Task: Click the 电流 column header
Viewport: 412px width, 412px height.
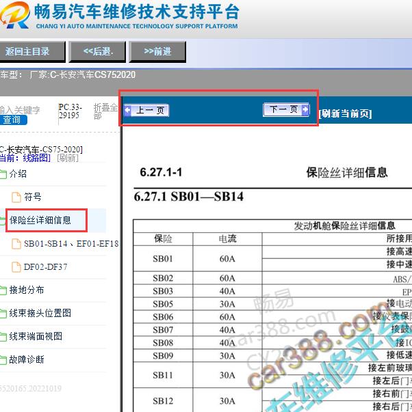Action: click(x=227, y=239)
